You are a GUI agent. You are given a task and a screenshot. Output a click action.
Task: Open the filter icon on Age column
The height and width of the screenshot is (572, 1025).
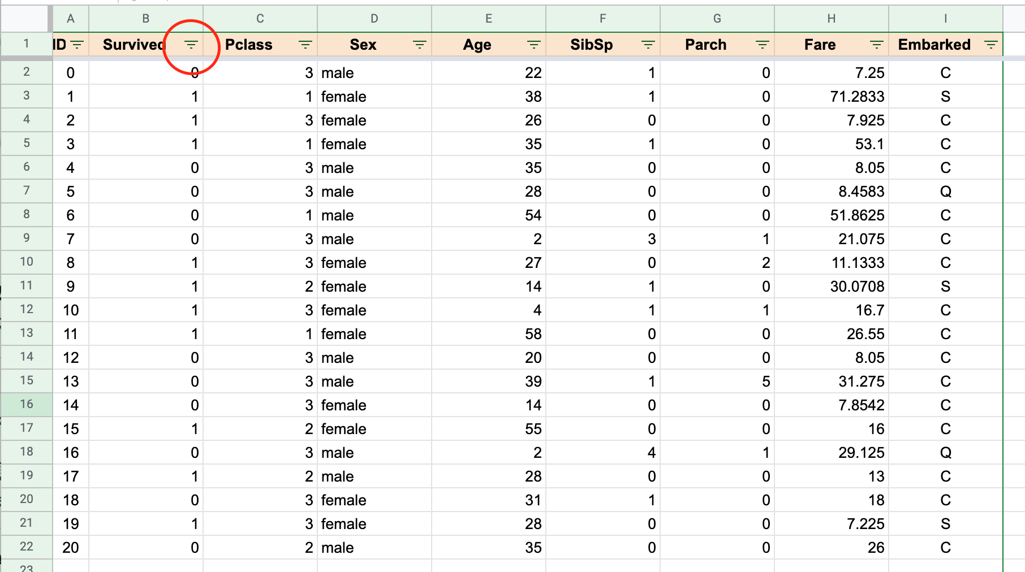[x=534, y=45]
